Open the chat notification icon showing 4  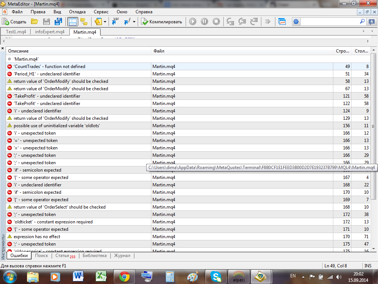click(x=371, y=22)
